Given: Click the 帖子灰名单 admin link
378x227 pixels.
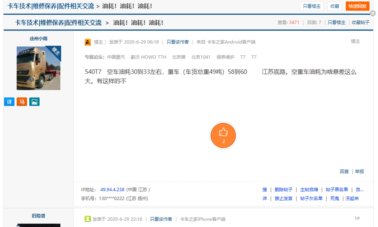Looking at the screenshot, I should click(311, 198).
